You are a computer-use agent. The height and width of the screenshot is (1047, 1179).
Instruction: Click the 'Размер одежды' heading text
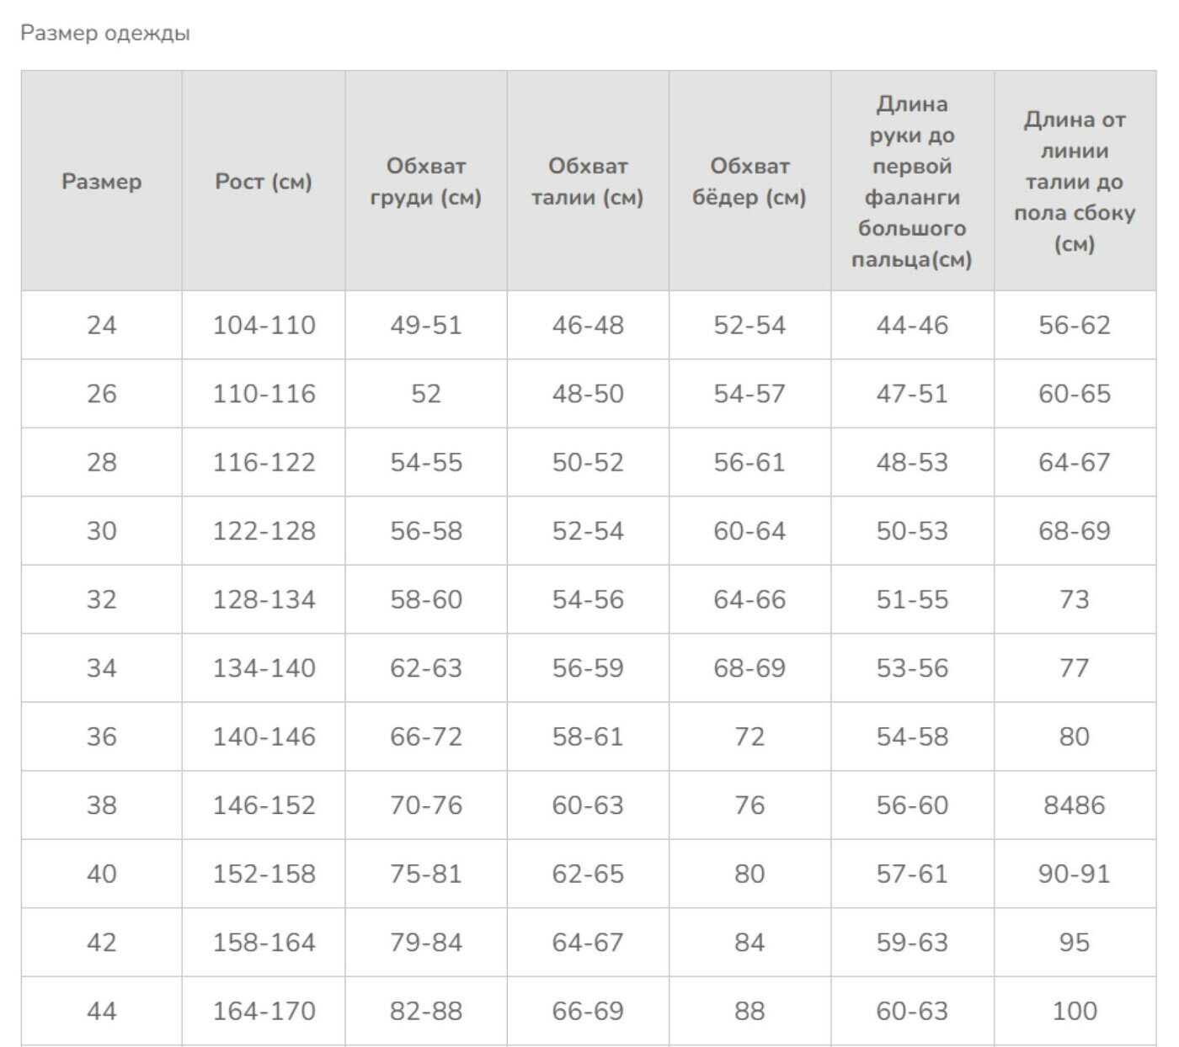(105, 34)
